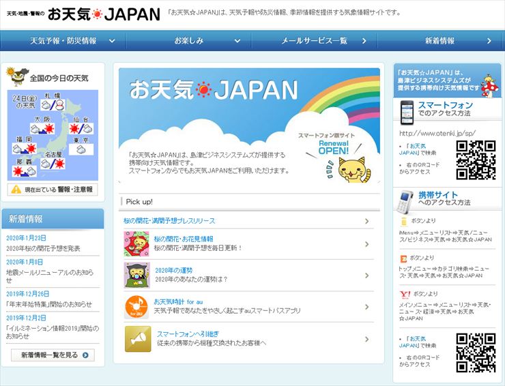Open 桜の開花・満開予想プレスリリース link
Viewport: 505px width, 386px height.
coord(169,221)
